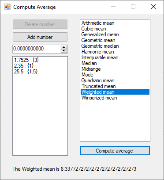Select the 1.7525 {3} list entry
Viewport: 164px width, 180px height.
click(40, 60)
